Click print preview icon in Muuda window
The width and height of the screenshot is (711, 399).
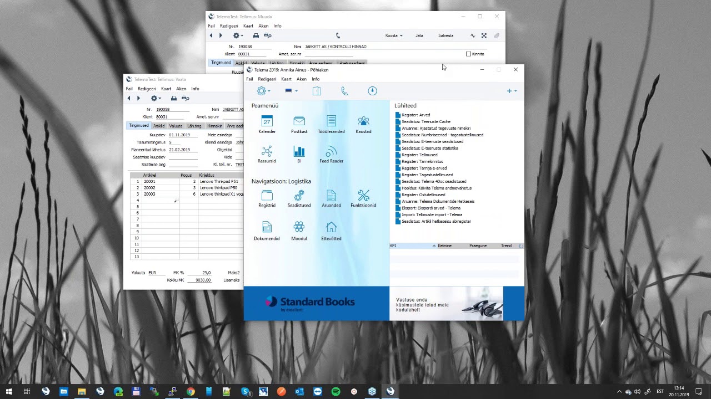coord(267,35)
